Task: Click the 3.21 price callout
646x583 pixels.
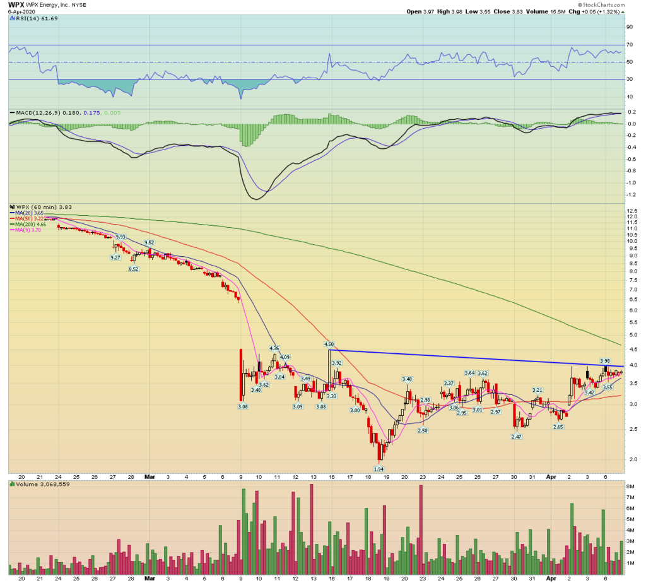Action: pos(537,390)
